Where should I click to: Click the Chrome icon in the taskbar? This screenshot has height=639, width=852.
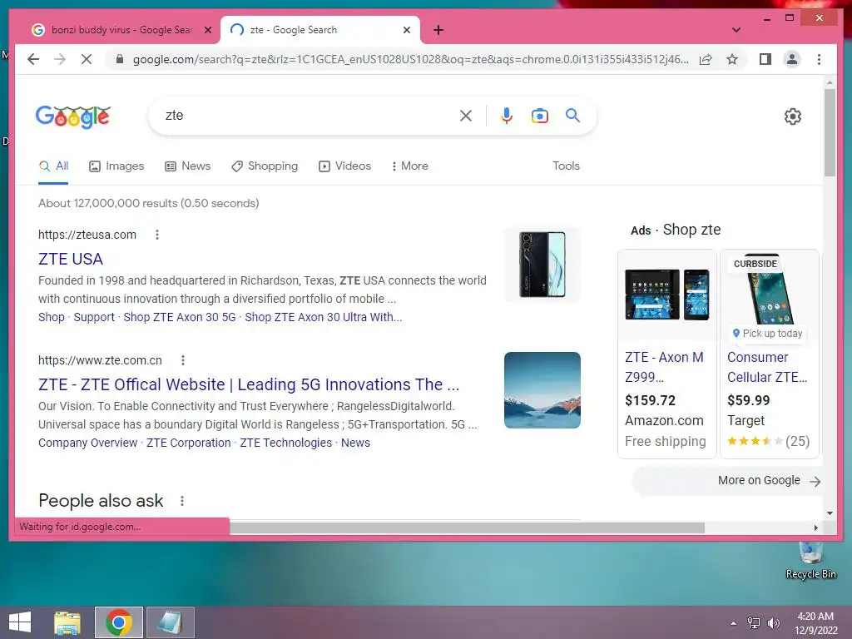pos(119,622)
